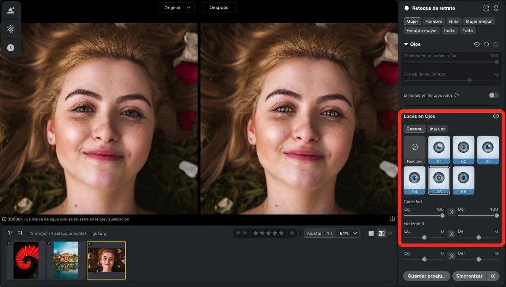
Task: Toggle Eliminación de ojos rojos switch
Action: pyautogui.click(x=494, y=96)
